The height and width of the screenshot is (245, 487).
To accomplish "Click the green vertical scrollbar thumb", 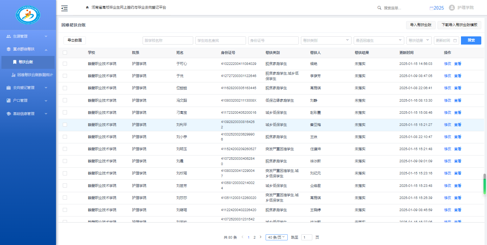I will (485, 185).
